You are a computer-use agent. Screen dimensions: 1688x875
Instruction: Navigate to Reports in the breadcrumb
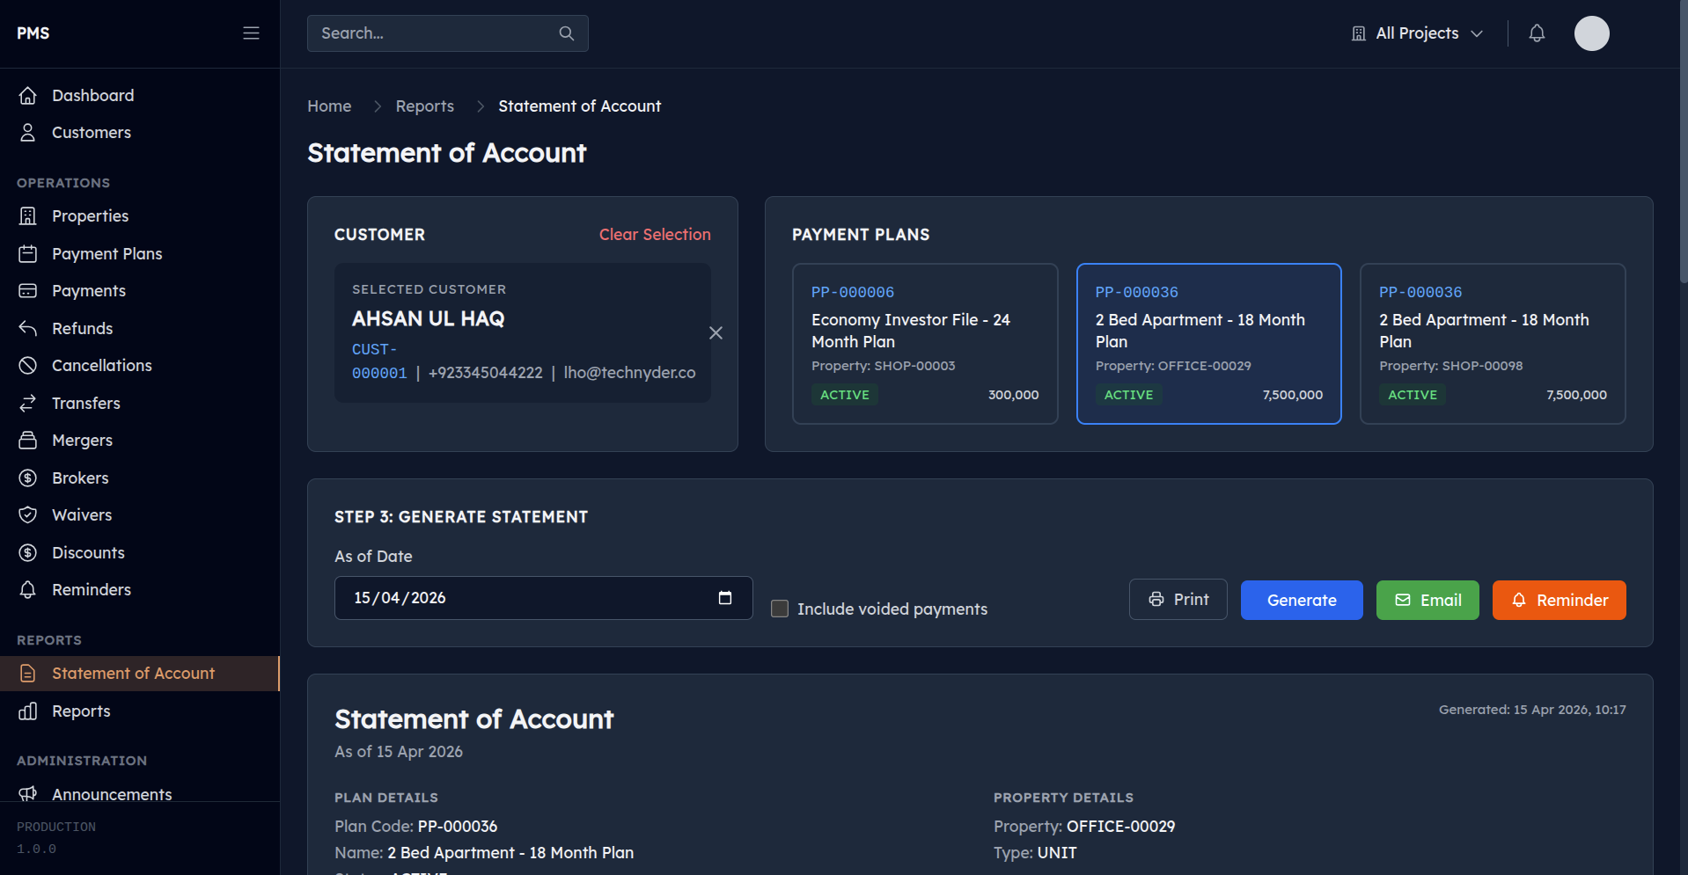pos(425,106)
